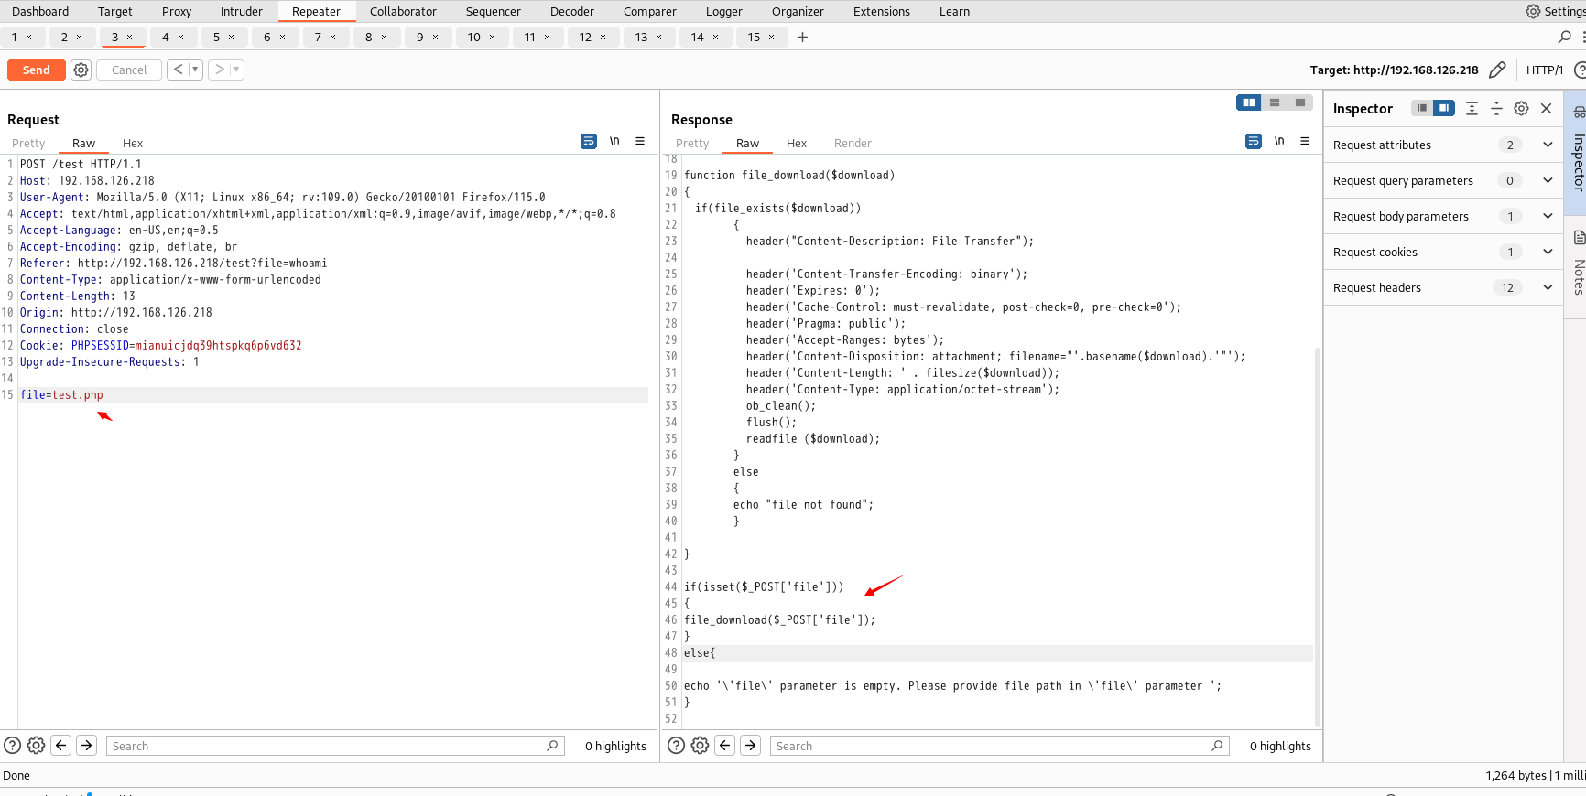
Task: Jump to previous Request search match
Action: pyautogui.click(x=61, y=746)
